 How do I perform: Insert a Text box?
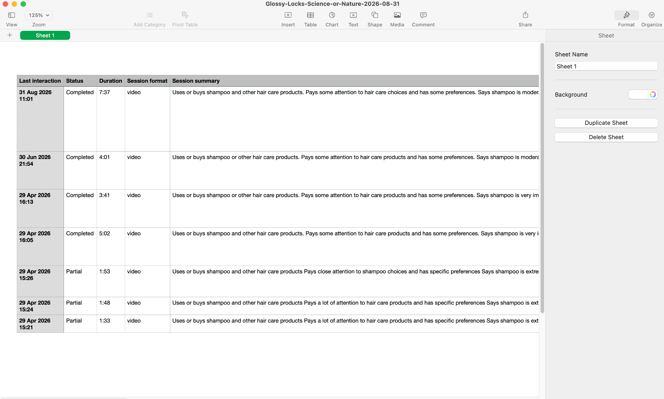353,15
